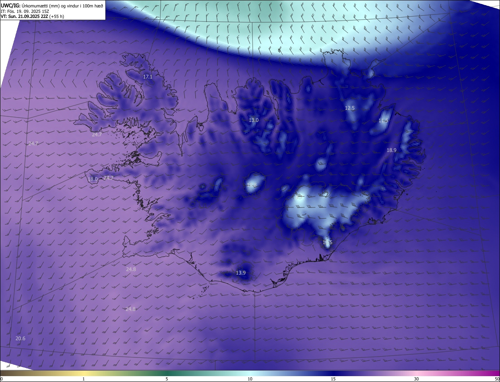Click the 17.1 value over the Westfjords
This screenshot has width=500, height=382.
[148, 77]
